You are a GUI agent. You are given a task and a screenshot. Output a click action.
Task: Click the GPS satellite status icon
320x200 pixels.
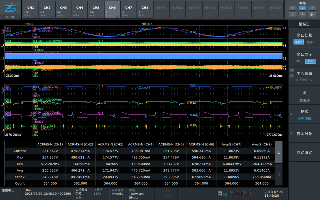point(250,194)
